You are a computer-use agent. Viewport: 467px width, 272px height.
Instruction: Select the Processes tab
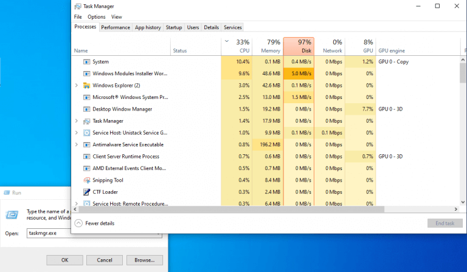(x=85, y=27)
